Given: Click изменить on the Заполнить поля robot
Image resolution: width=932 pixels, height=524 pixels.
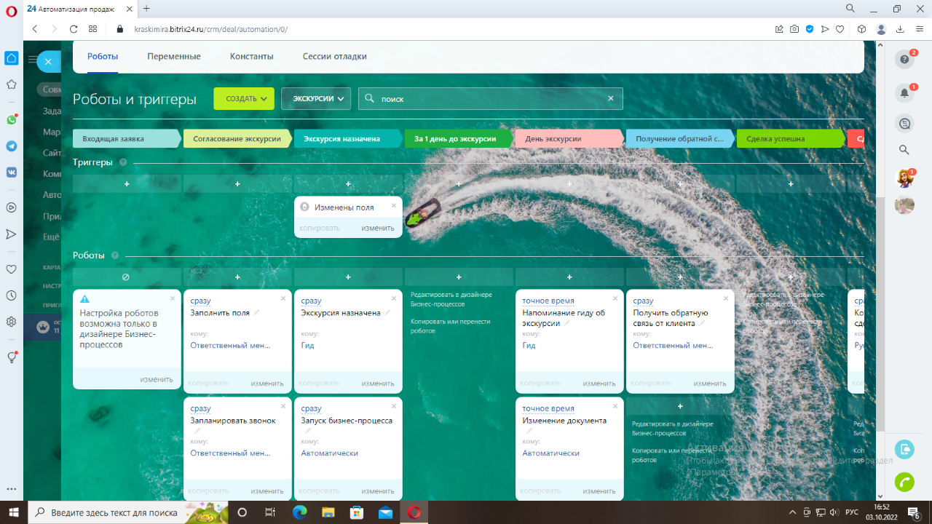Looking at the screenshot, I should click(x=267, y=383).
